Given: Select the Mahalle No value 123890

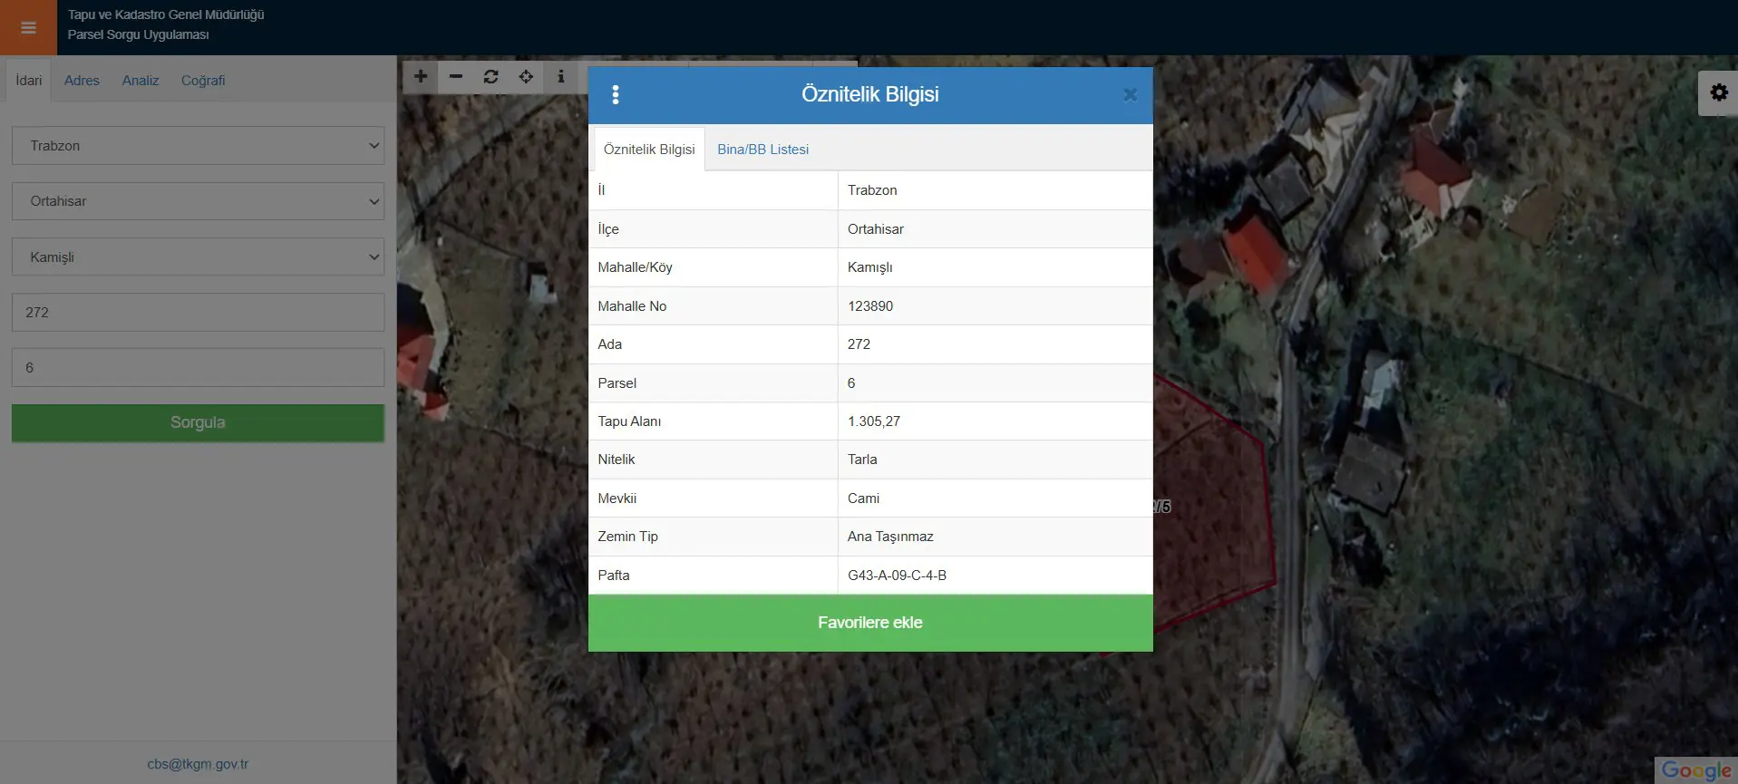Looking at the screenshot, I should point(870,306).
